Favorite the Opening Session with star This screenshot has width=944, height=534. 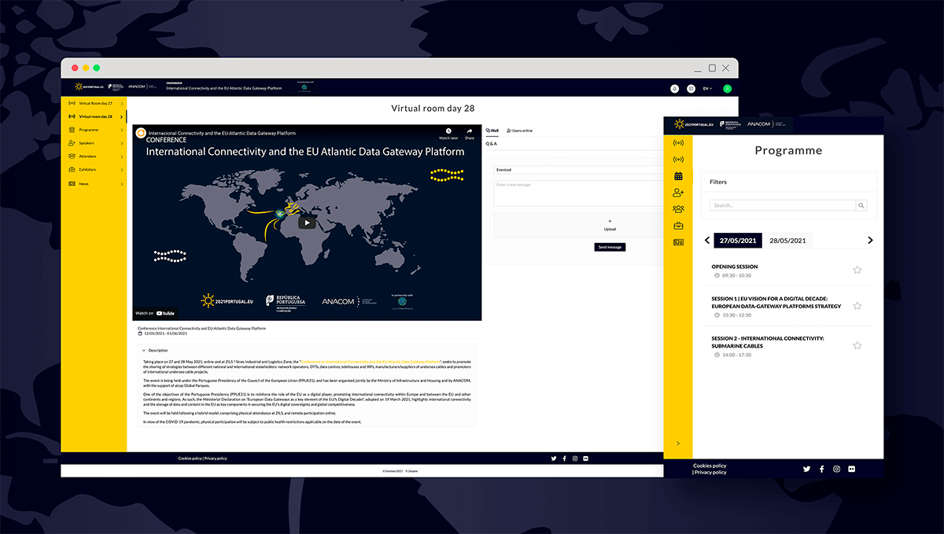(x=857, y=270)
